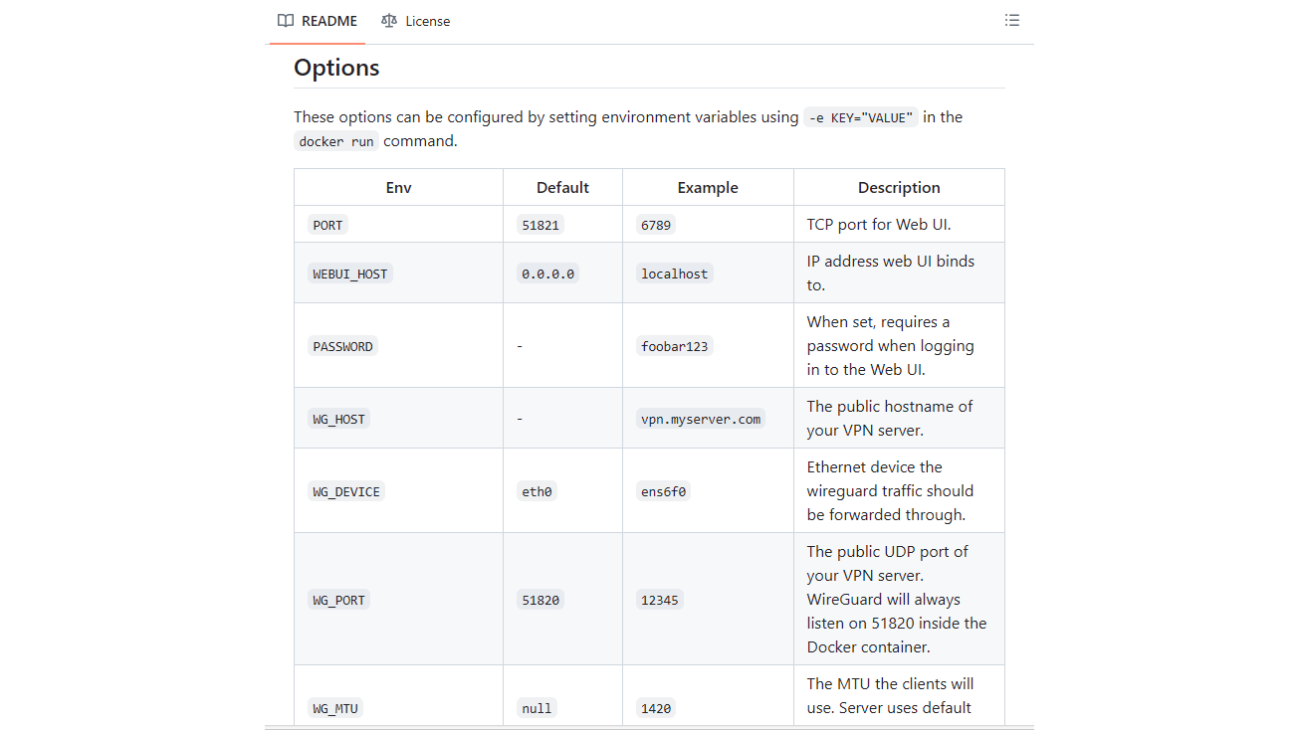Click the book icon beside README
The height and width of the screenshot is (730, 1299).
pos(286,21)
